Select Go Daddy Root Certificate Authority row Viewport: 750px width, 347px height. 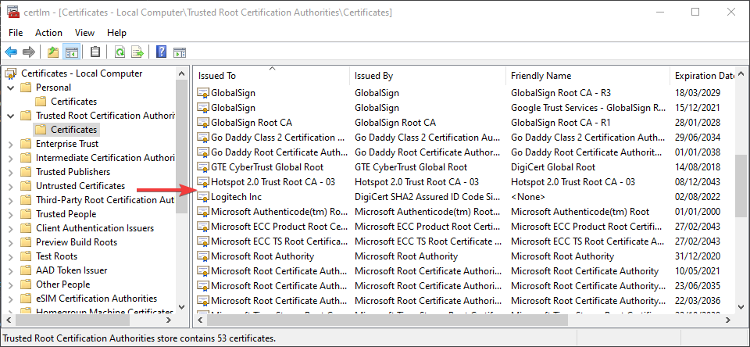click(x=465, y=152)
